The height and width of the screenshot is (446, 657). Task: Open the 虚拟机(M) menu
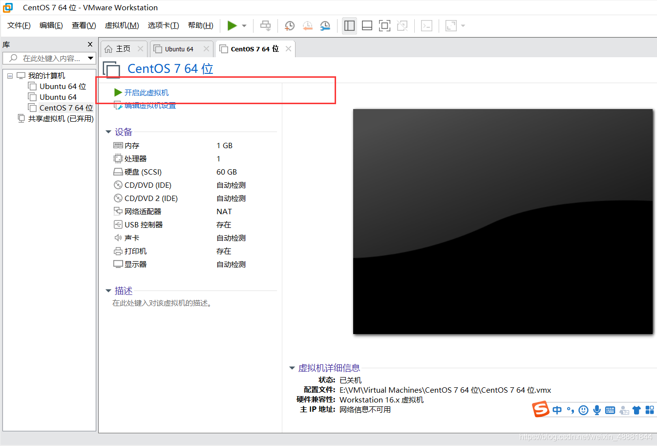point(122,25)
